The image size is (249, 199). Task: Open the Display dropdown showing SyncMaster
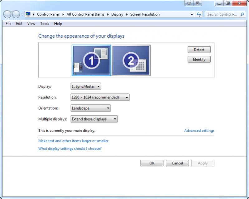coord(86,86)
